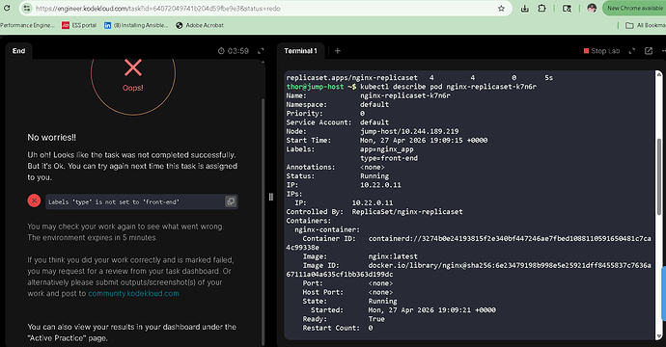Open Chrome downloads icon
This screenshot has height=347, width=666.
525,9
